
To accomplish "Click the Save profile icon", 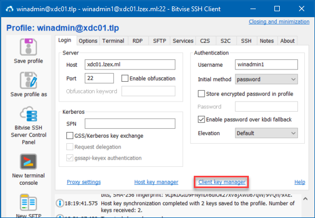I will (28, 47).
